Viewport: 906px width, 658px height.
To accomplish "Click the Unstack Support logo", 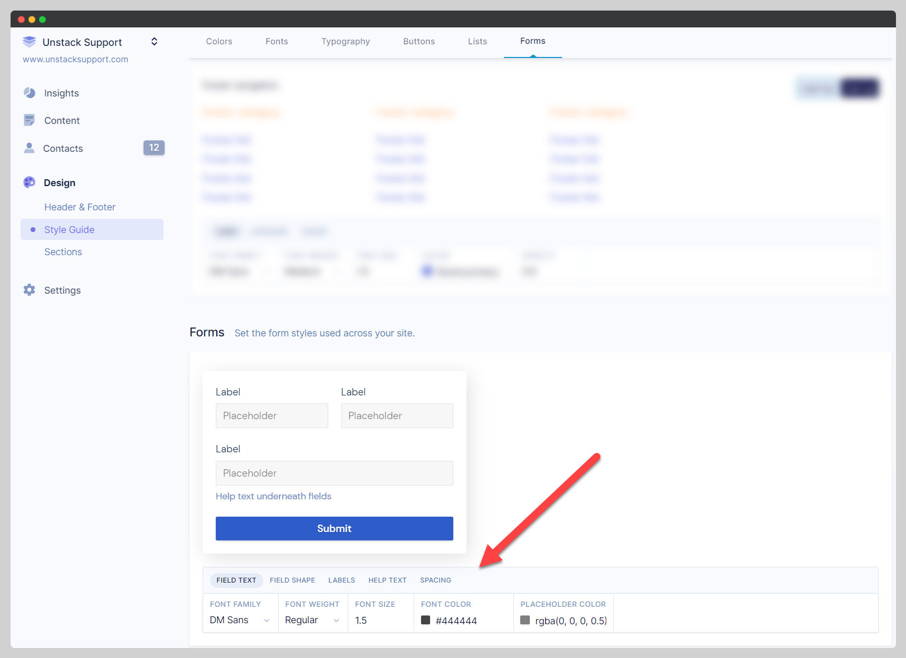I will [x=29, y=42].
